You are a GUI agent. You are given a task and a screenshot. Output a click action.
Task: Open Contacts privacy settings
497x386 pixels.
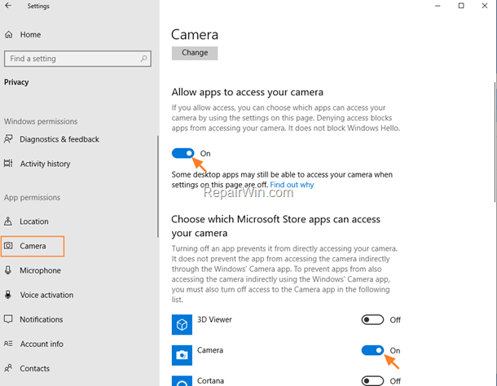[x=34, y=368]
